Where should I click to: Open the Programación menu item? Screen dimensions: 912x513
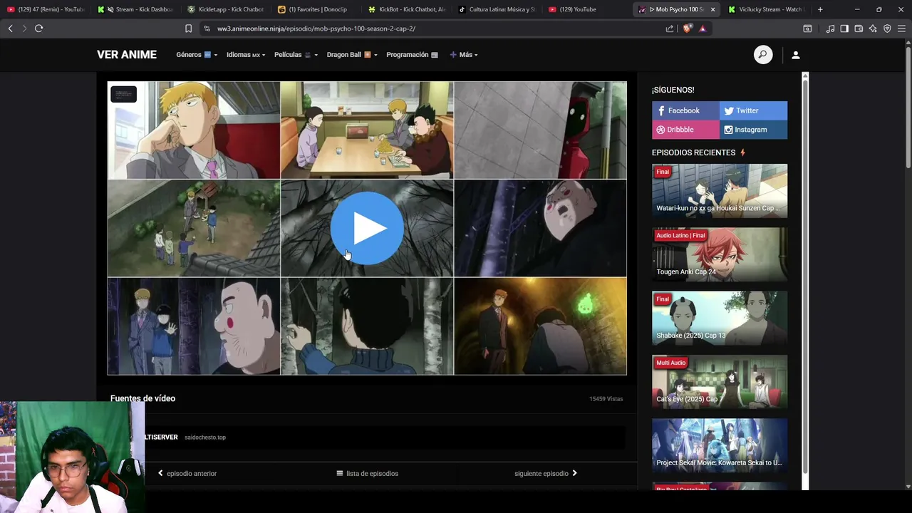tap(412, 55)
